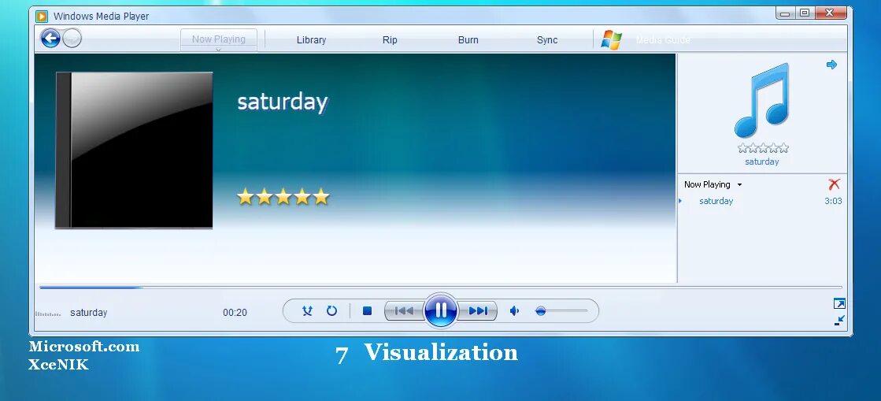This screenshot has width=881, height=401.
Task: Expand the arrow below the Now Playing tab
Action: click(219, 50)
